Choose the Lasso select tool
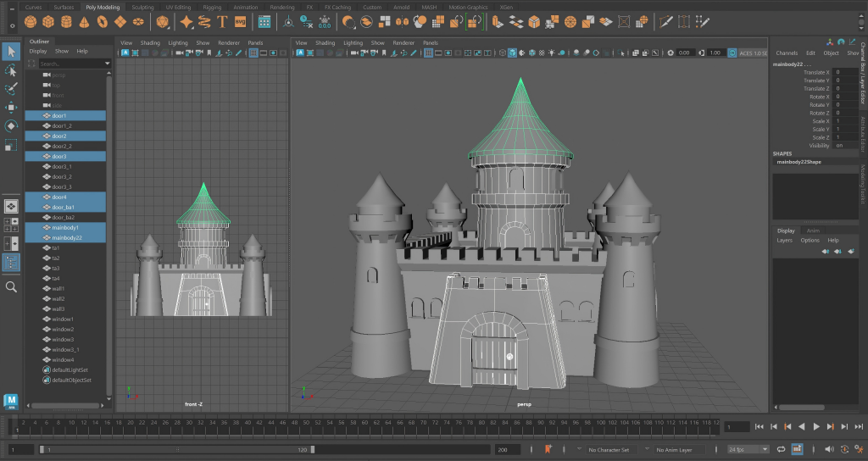868x461 pixels. [x=11, y=70]
